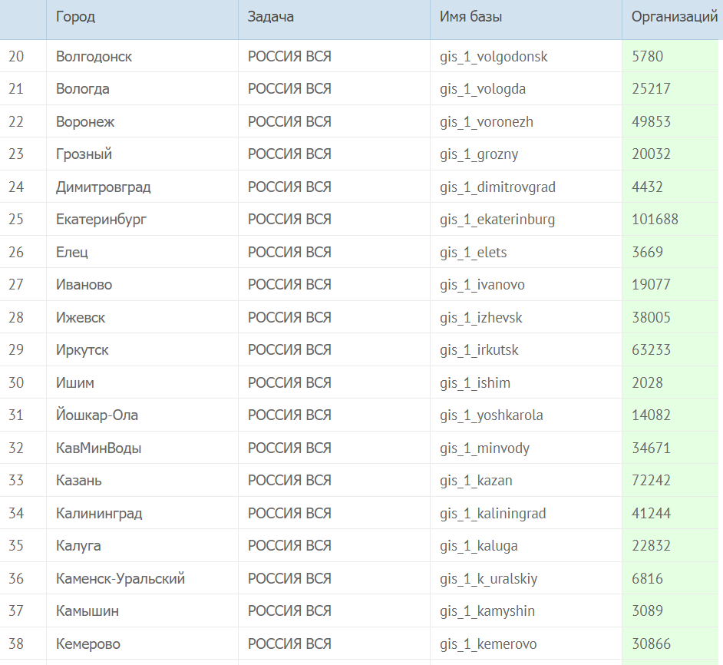Click the РОССИЯ ВСЯ cell in Грозный row
The image size is (723, 665).
(289, 154)
